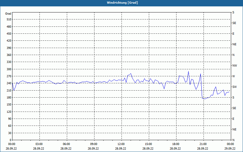Select the 210 y-axis tick label

click(x=9, y=90)
